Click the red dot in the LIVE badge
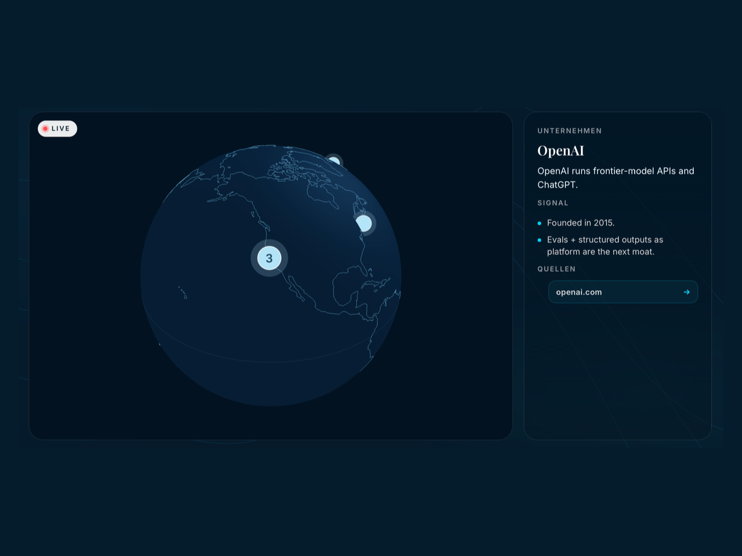Screen dimensions: 742x556 tap(45, 129)
